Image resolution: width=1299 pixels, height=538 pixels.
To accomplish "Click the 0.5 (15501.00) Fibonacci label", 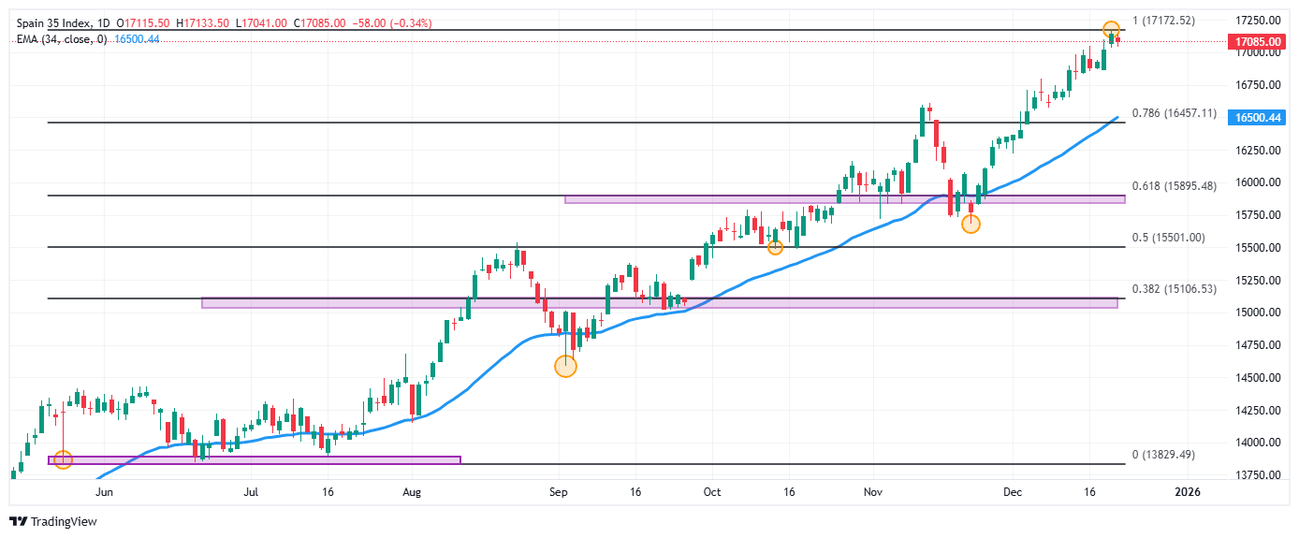I will (x=1168, y=238).
